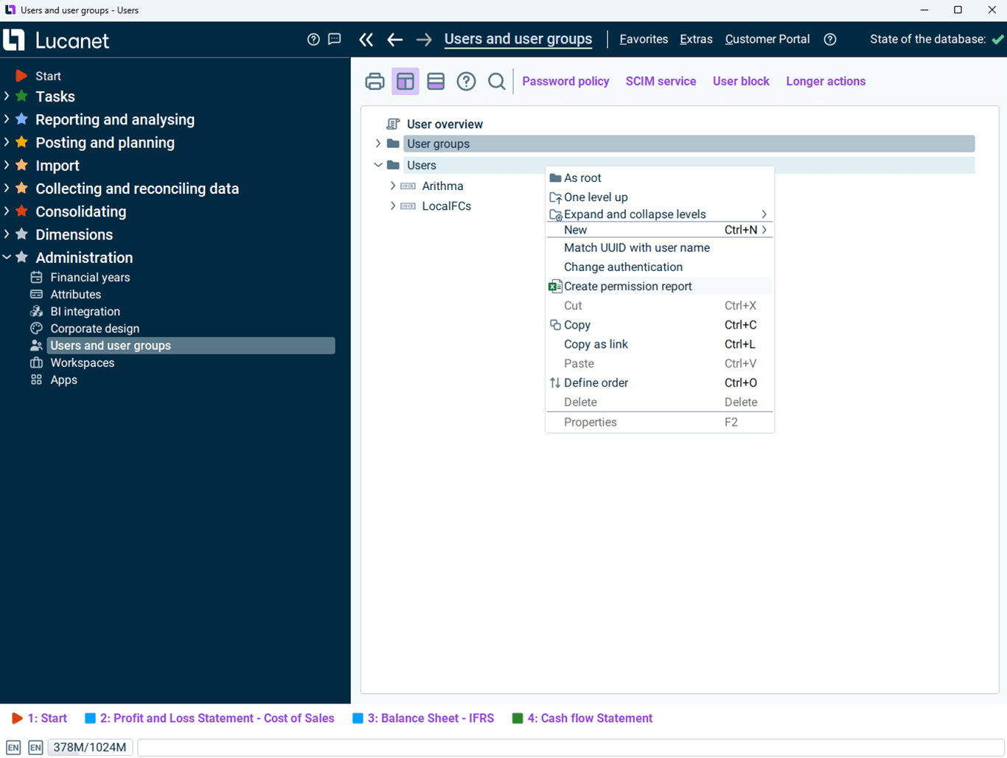
Task: Open the Favorites menu
Action: coord(644,39)
